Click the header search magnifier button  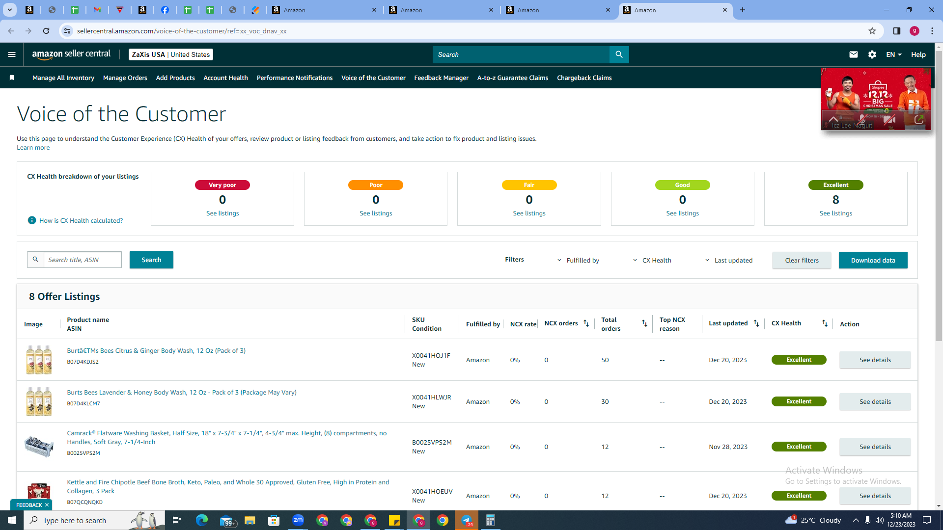(x=619, y=54)
